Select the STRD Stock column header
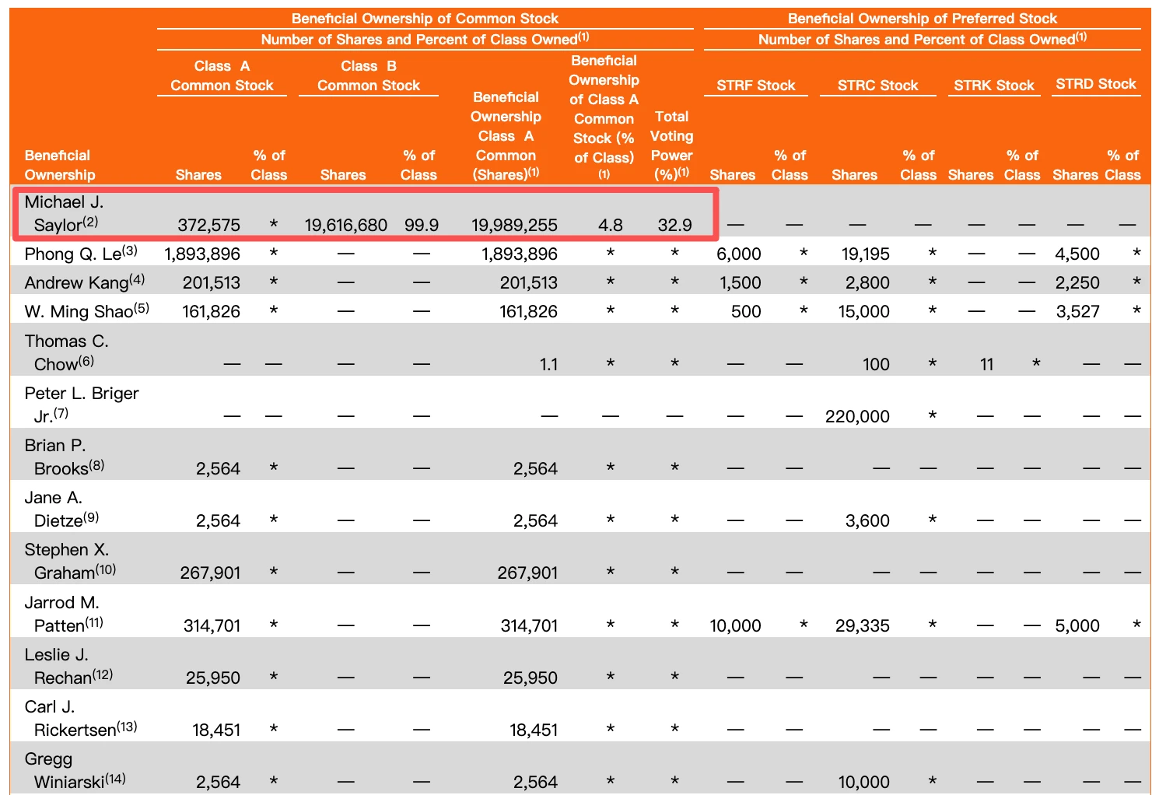 [x=1096, y=84]
